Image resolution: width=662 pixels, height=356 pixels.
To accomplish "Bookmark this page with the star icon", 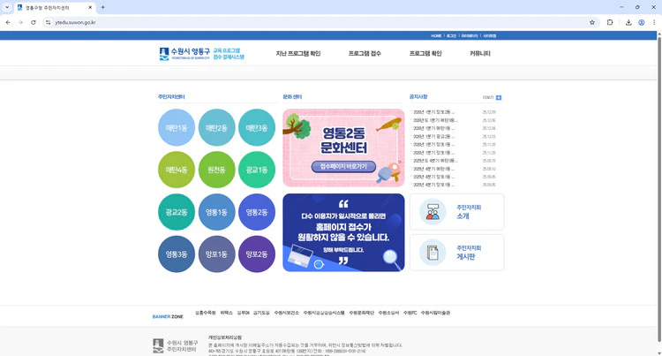I will [592, 22].
